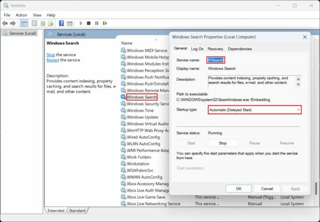
Task: Click the gear icon beside Workstation
Action: 123,164
